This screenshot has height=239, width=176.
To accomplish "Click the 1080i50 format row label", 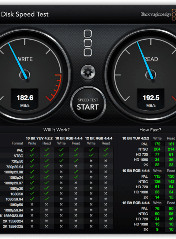I will click(x=17, y=194).
